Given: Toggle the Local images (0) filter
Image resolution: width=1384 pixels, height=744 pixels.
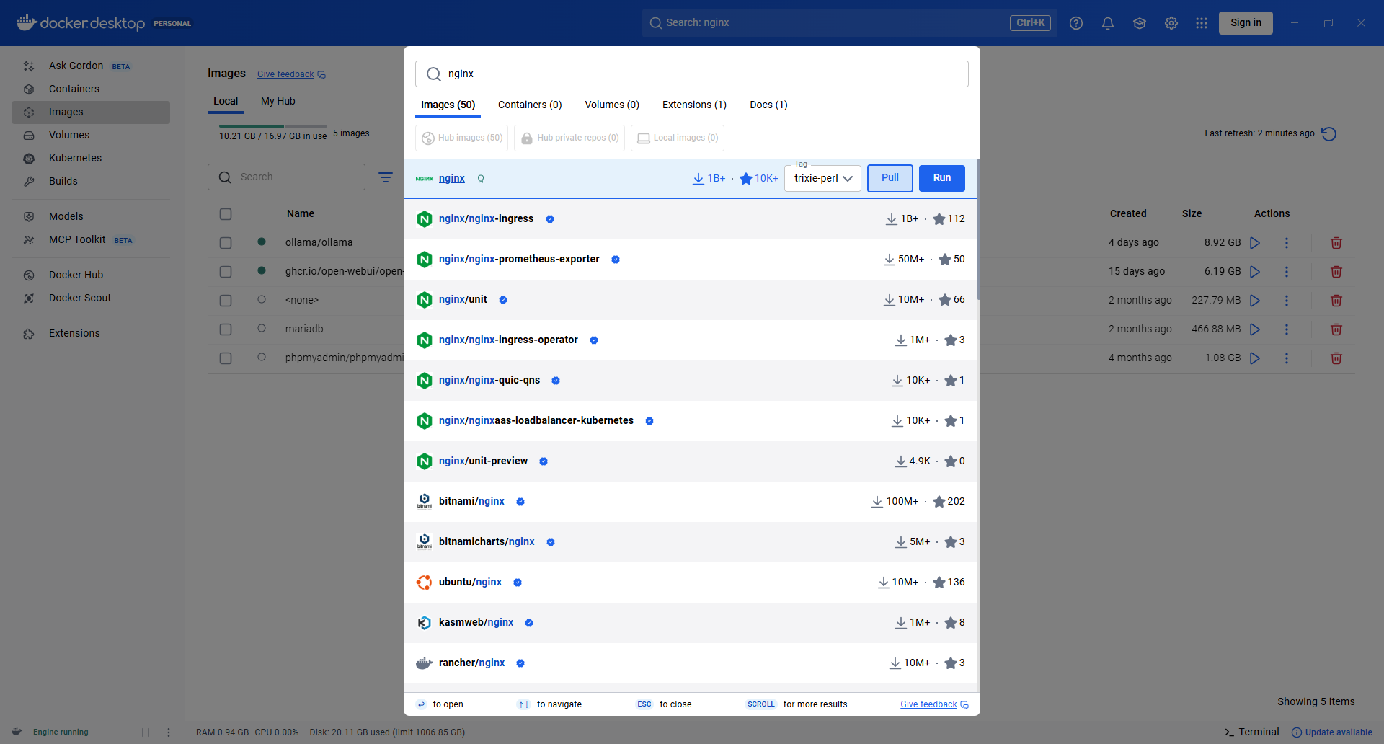Looking at the screenshot, I should 678,138.
